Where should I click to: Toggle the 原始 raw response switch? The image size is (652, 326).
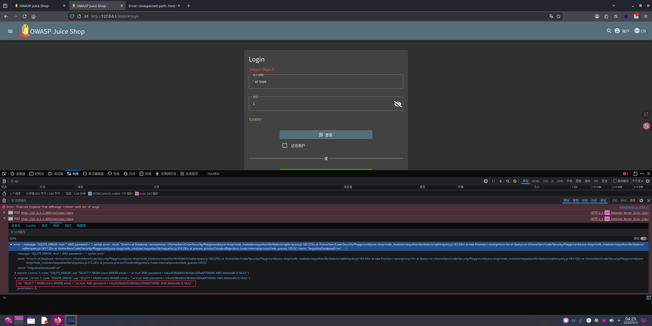tap(644, 239)
